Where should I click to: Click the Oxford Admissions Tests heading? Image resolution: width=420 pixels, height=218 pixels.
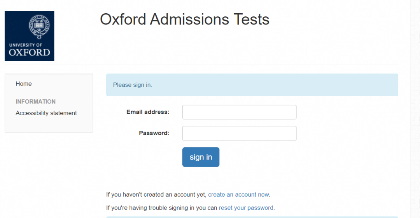click(x=185, y=19)
